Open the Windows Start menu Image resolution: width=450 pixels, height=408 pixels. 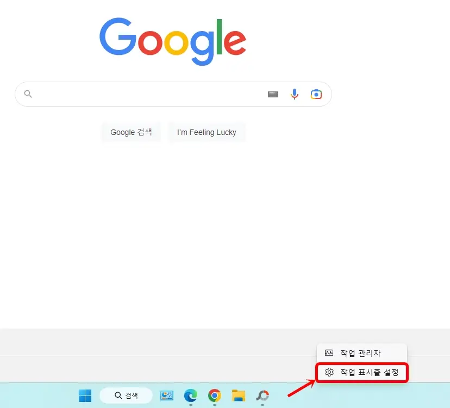(84, 395)
